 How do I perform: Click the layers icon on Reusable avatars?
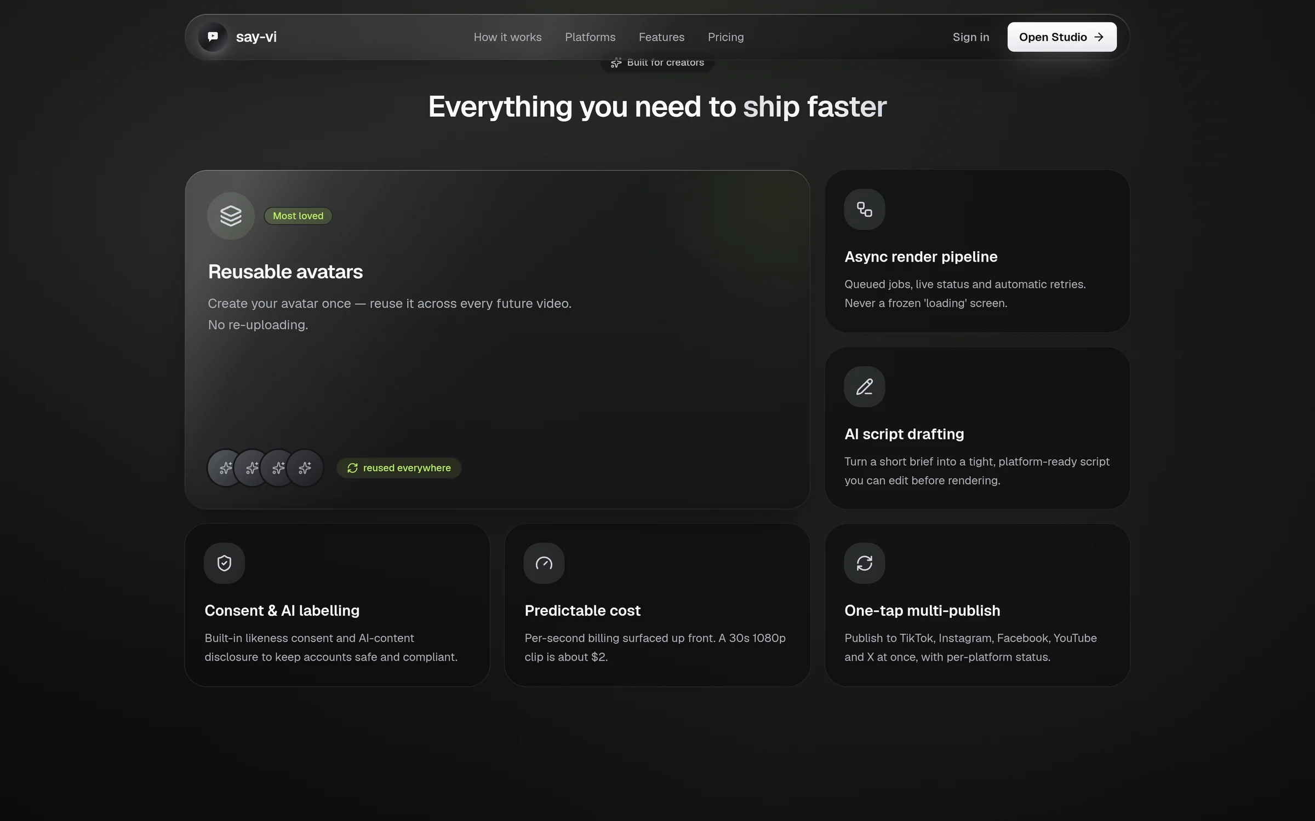pos(231,215)
